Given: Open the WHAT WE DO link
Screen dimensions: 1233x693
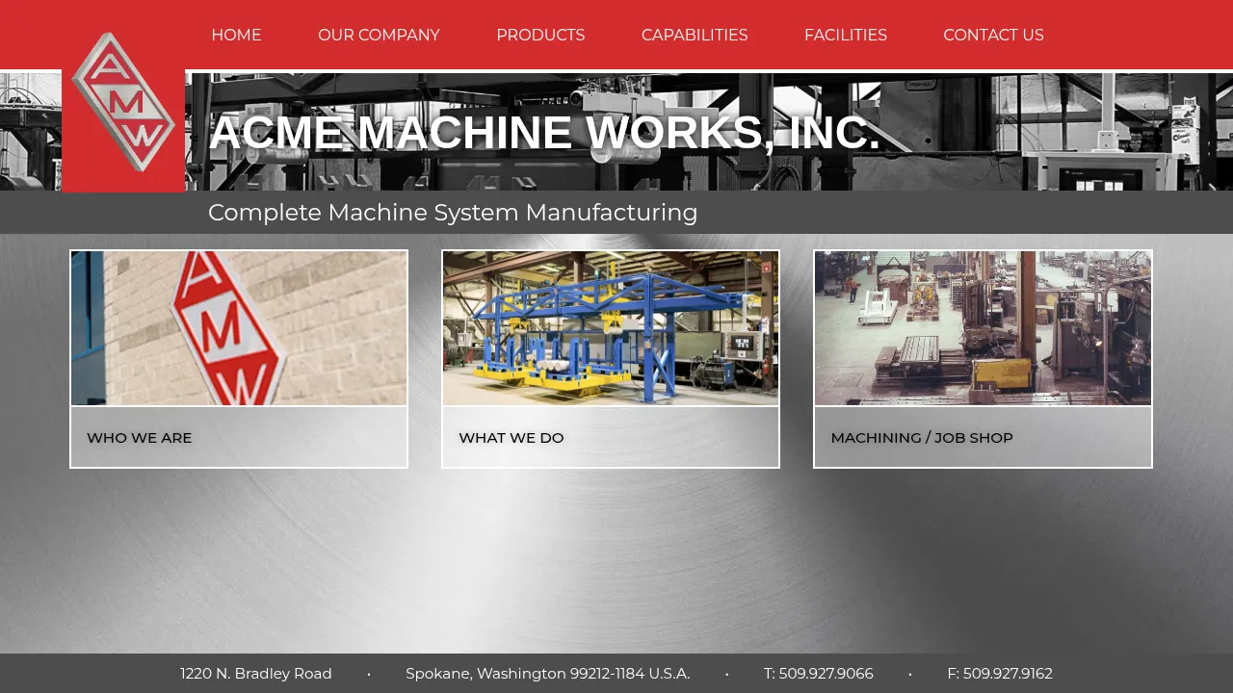Looking at the screenshot, I should (512, 438).
